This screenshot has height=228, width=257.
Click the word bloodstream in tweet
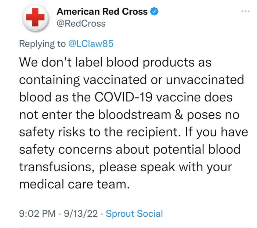[135, 115]
